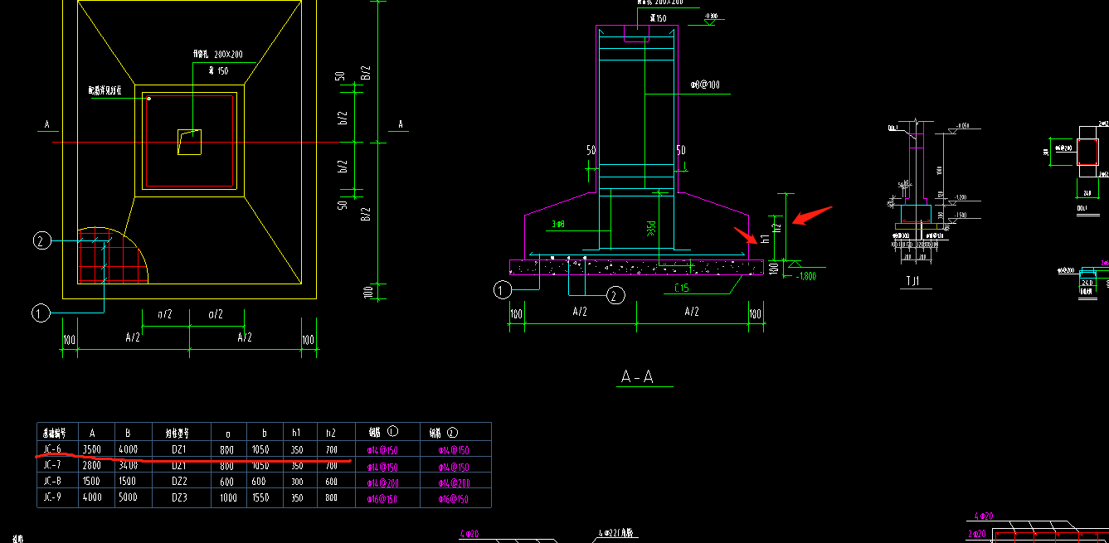1109x543 pixels.
Task: Click the -1.800 elevation mark
Action: 805,276
